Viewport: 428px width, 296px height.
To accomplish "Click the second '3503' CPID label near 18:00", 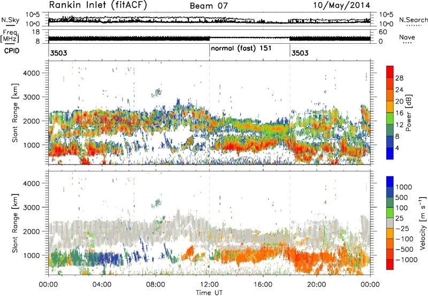I will (x=300, y=53).
